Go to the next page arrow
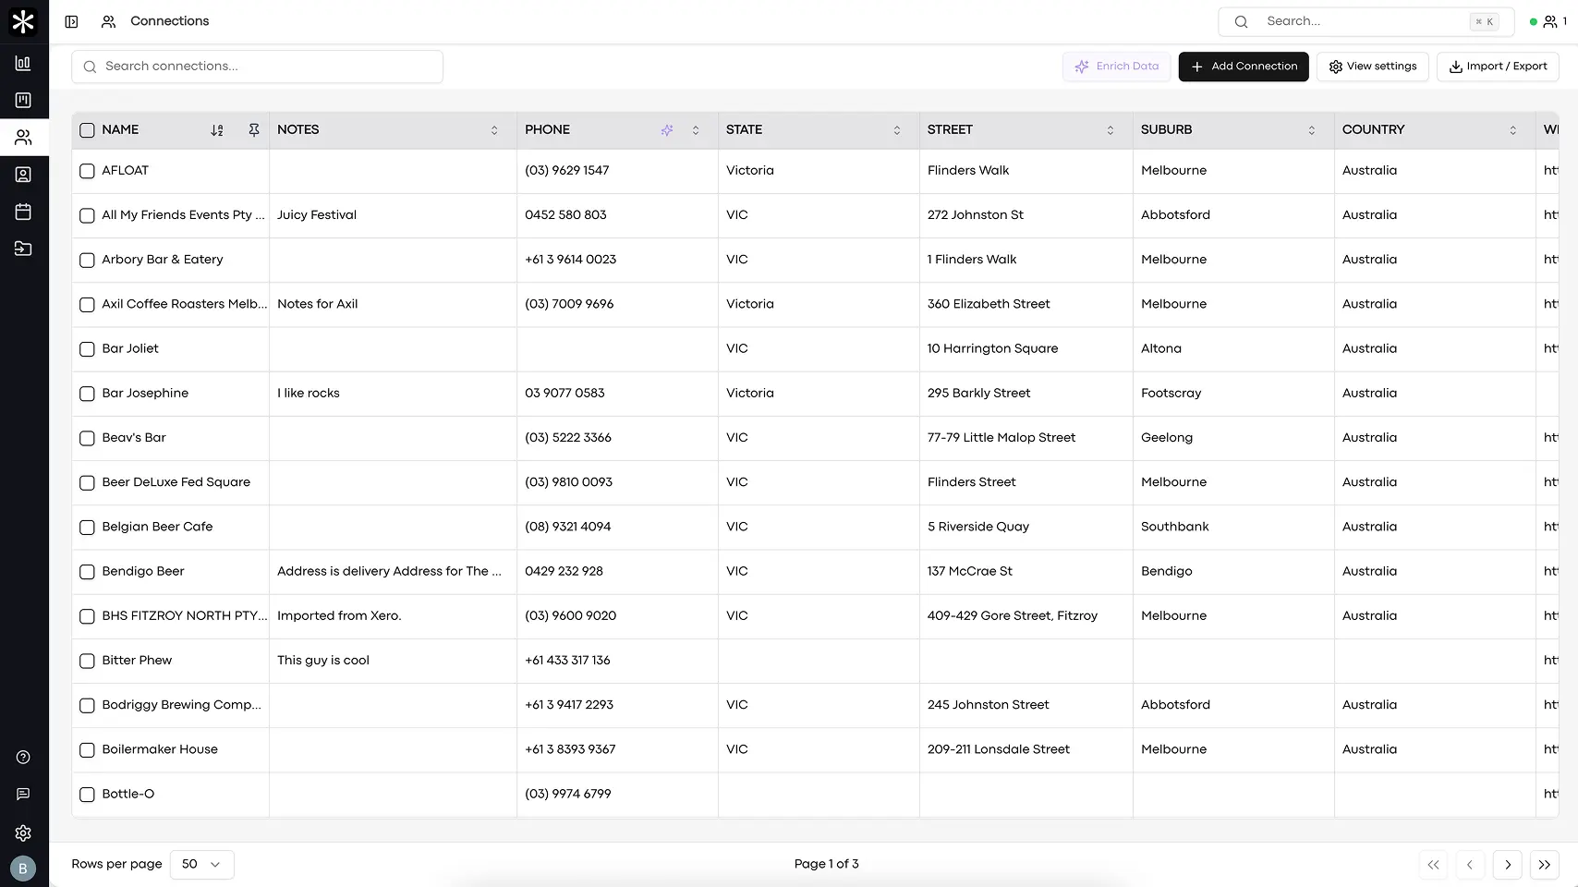 point(1507,865)
